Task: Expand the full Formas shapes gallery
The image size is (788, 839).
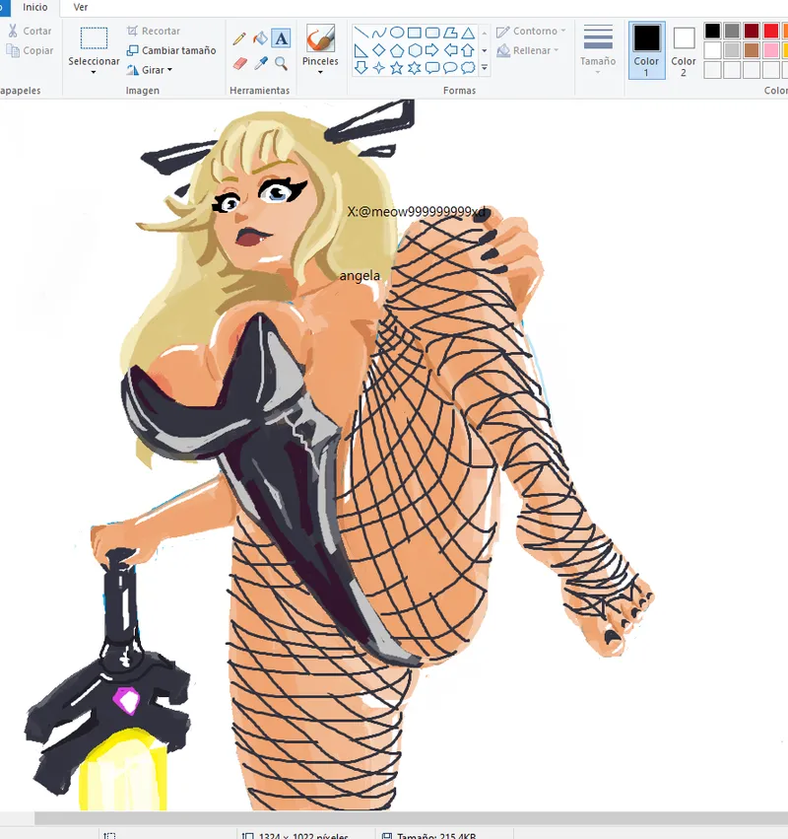Action: (485, 68)
